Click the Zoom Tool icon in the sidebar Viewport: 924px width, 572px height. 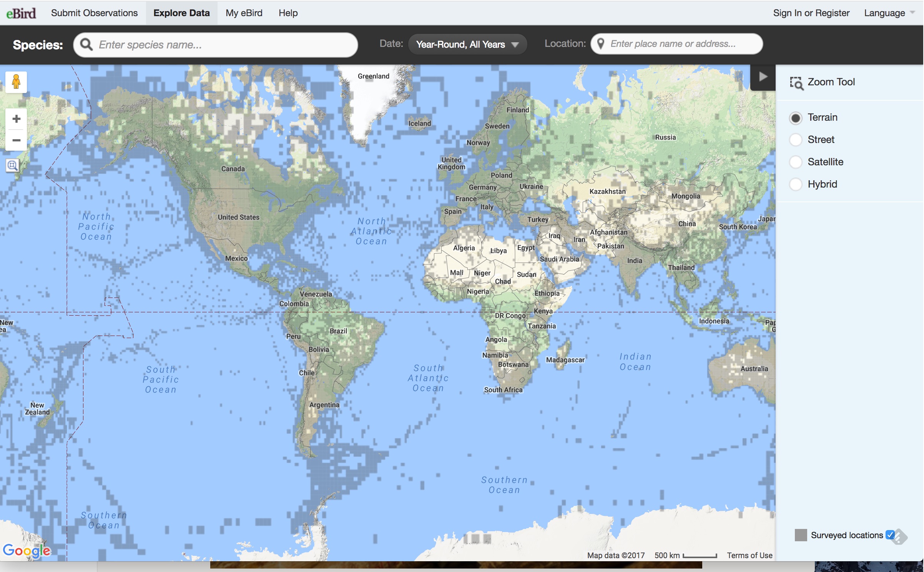(x=796, y=83)
